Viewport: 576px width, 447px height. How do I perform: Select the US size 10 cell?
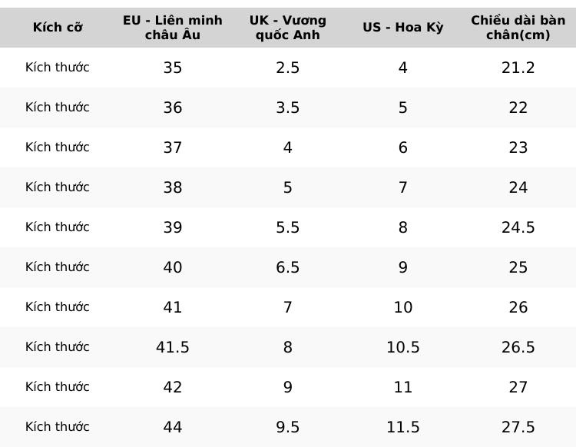pos(403,307)
